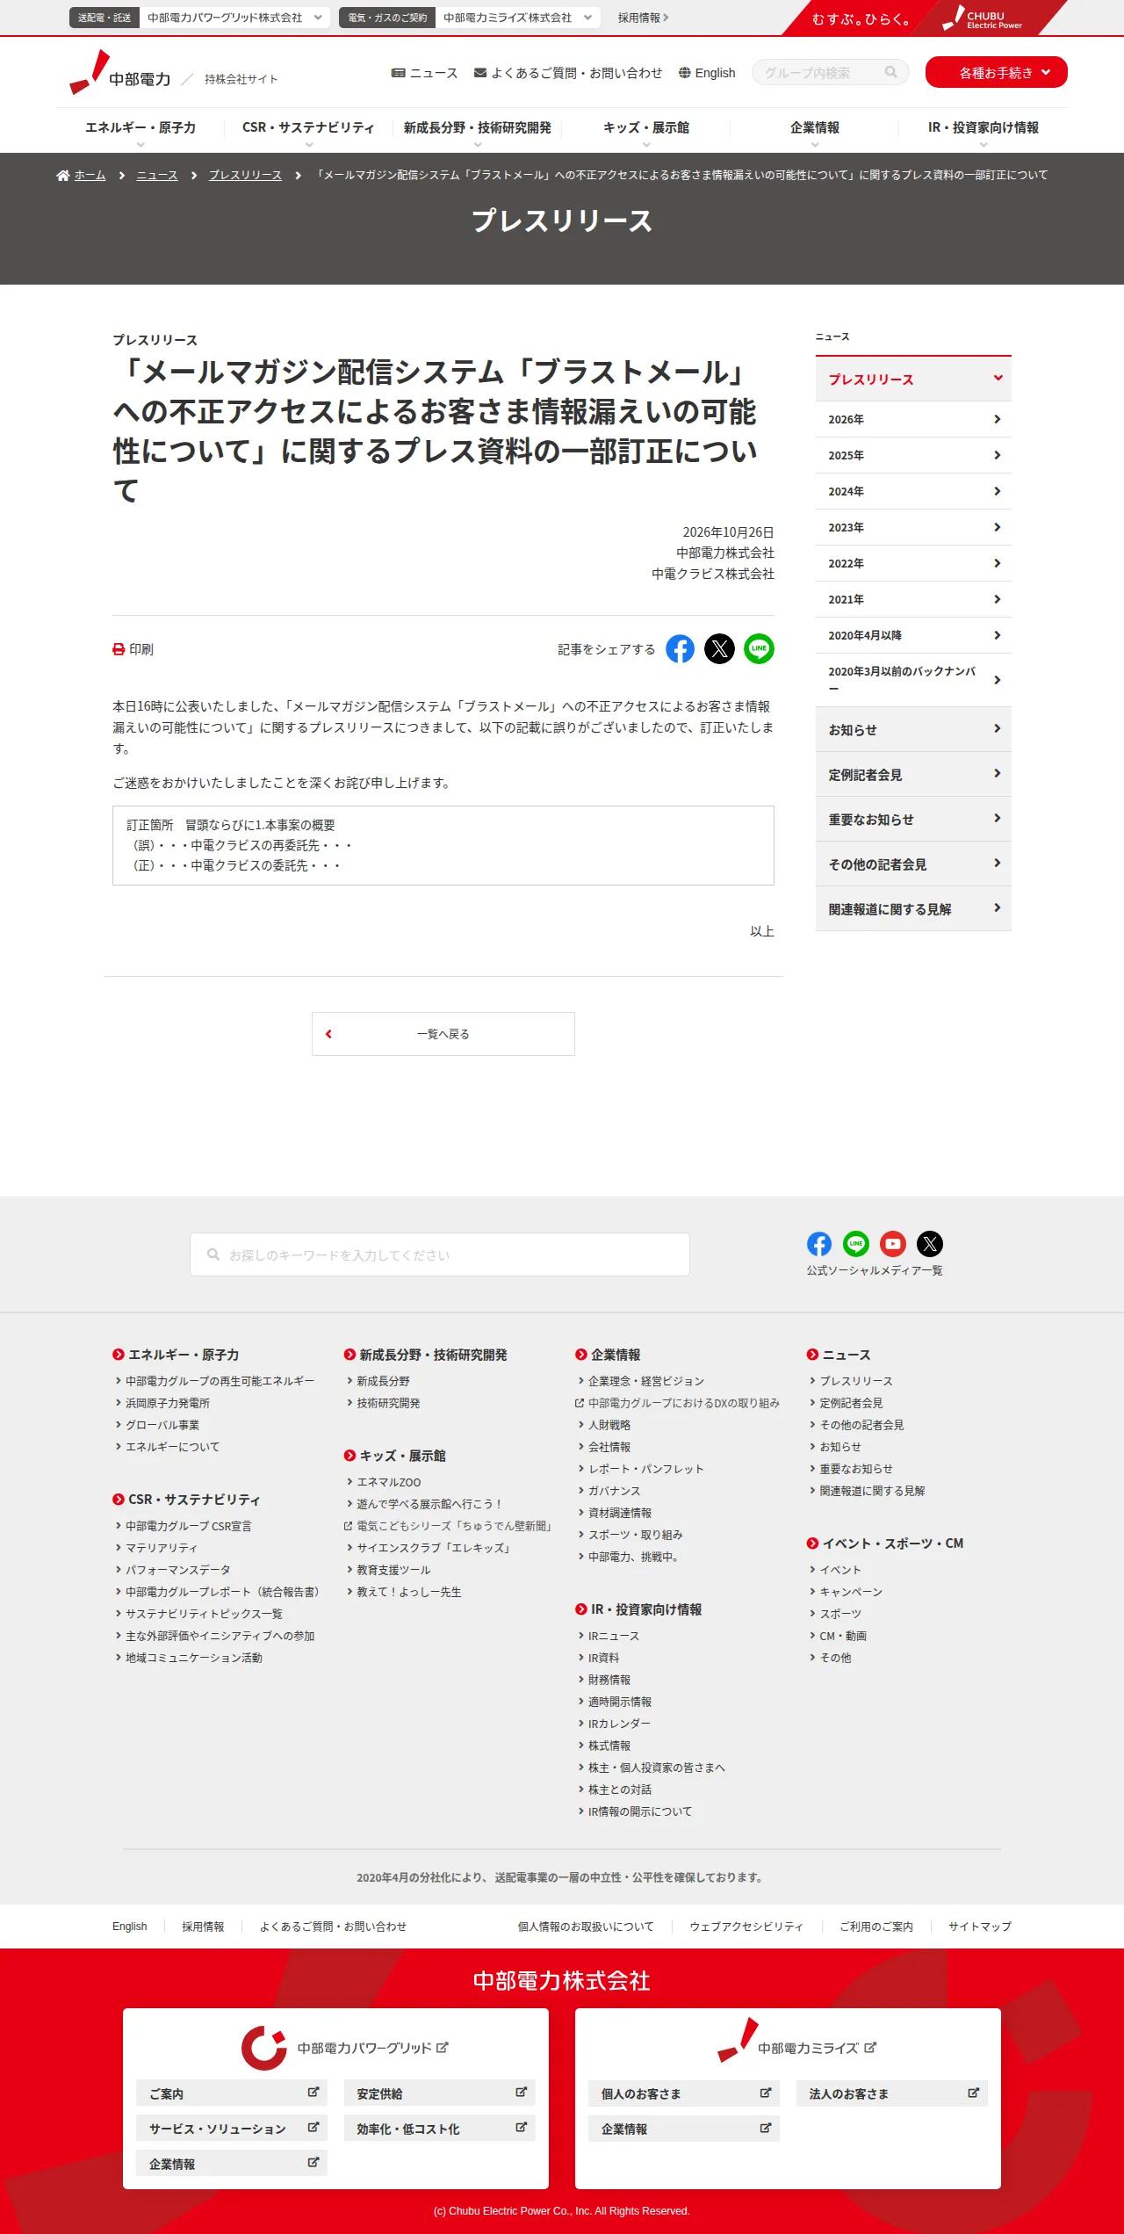Open 電気こどもシリーズ「ちゅうでん壁新聞」 link
Image resolution: width=1124 pixels, height=2234 pixels.
pyautogui.click(x=448, y=1526)
